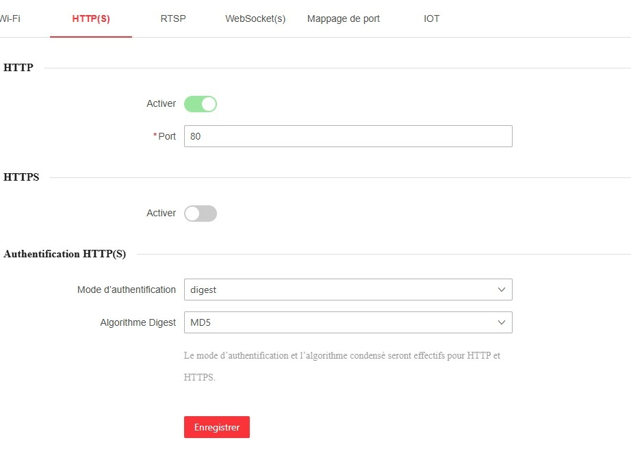The height and width of the screenshot is (462, 631).
Task: Open the RTSP tab
Action: coord(173,18)
